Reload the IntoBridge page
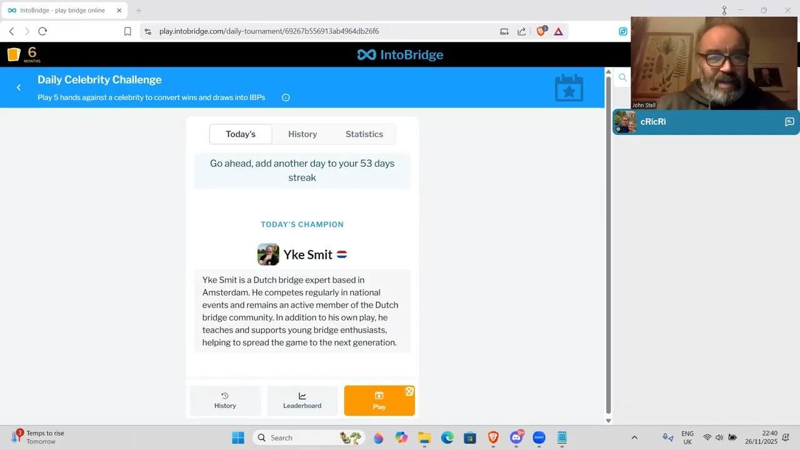800x450 pixels. [42, 31]
